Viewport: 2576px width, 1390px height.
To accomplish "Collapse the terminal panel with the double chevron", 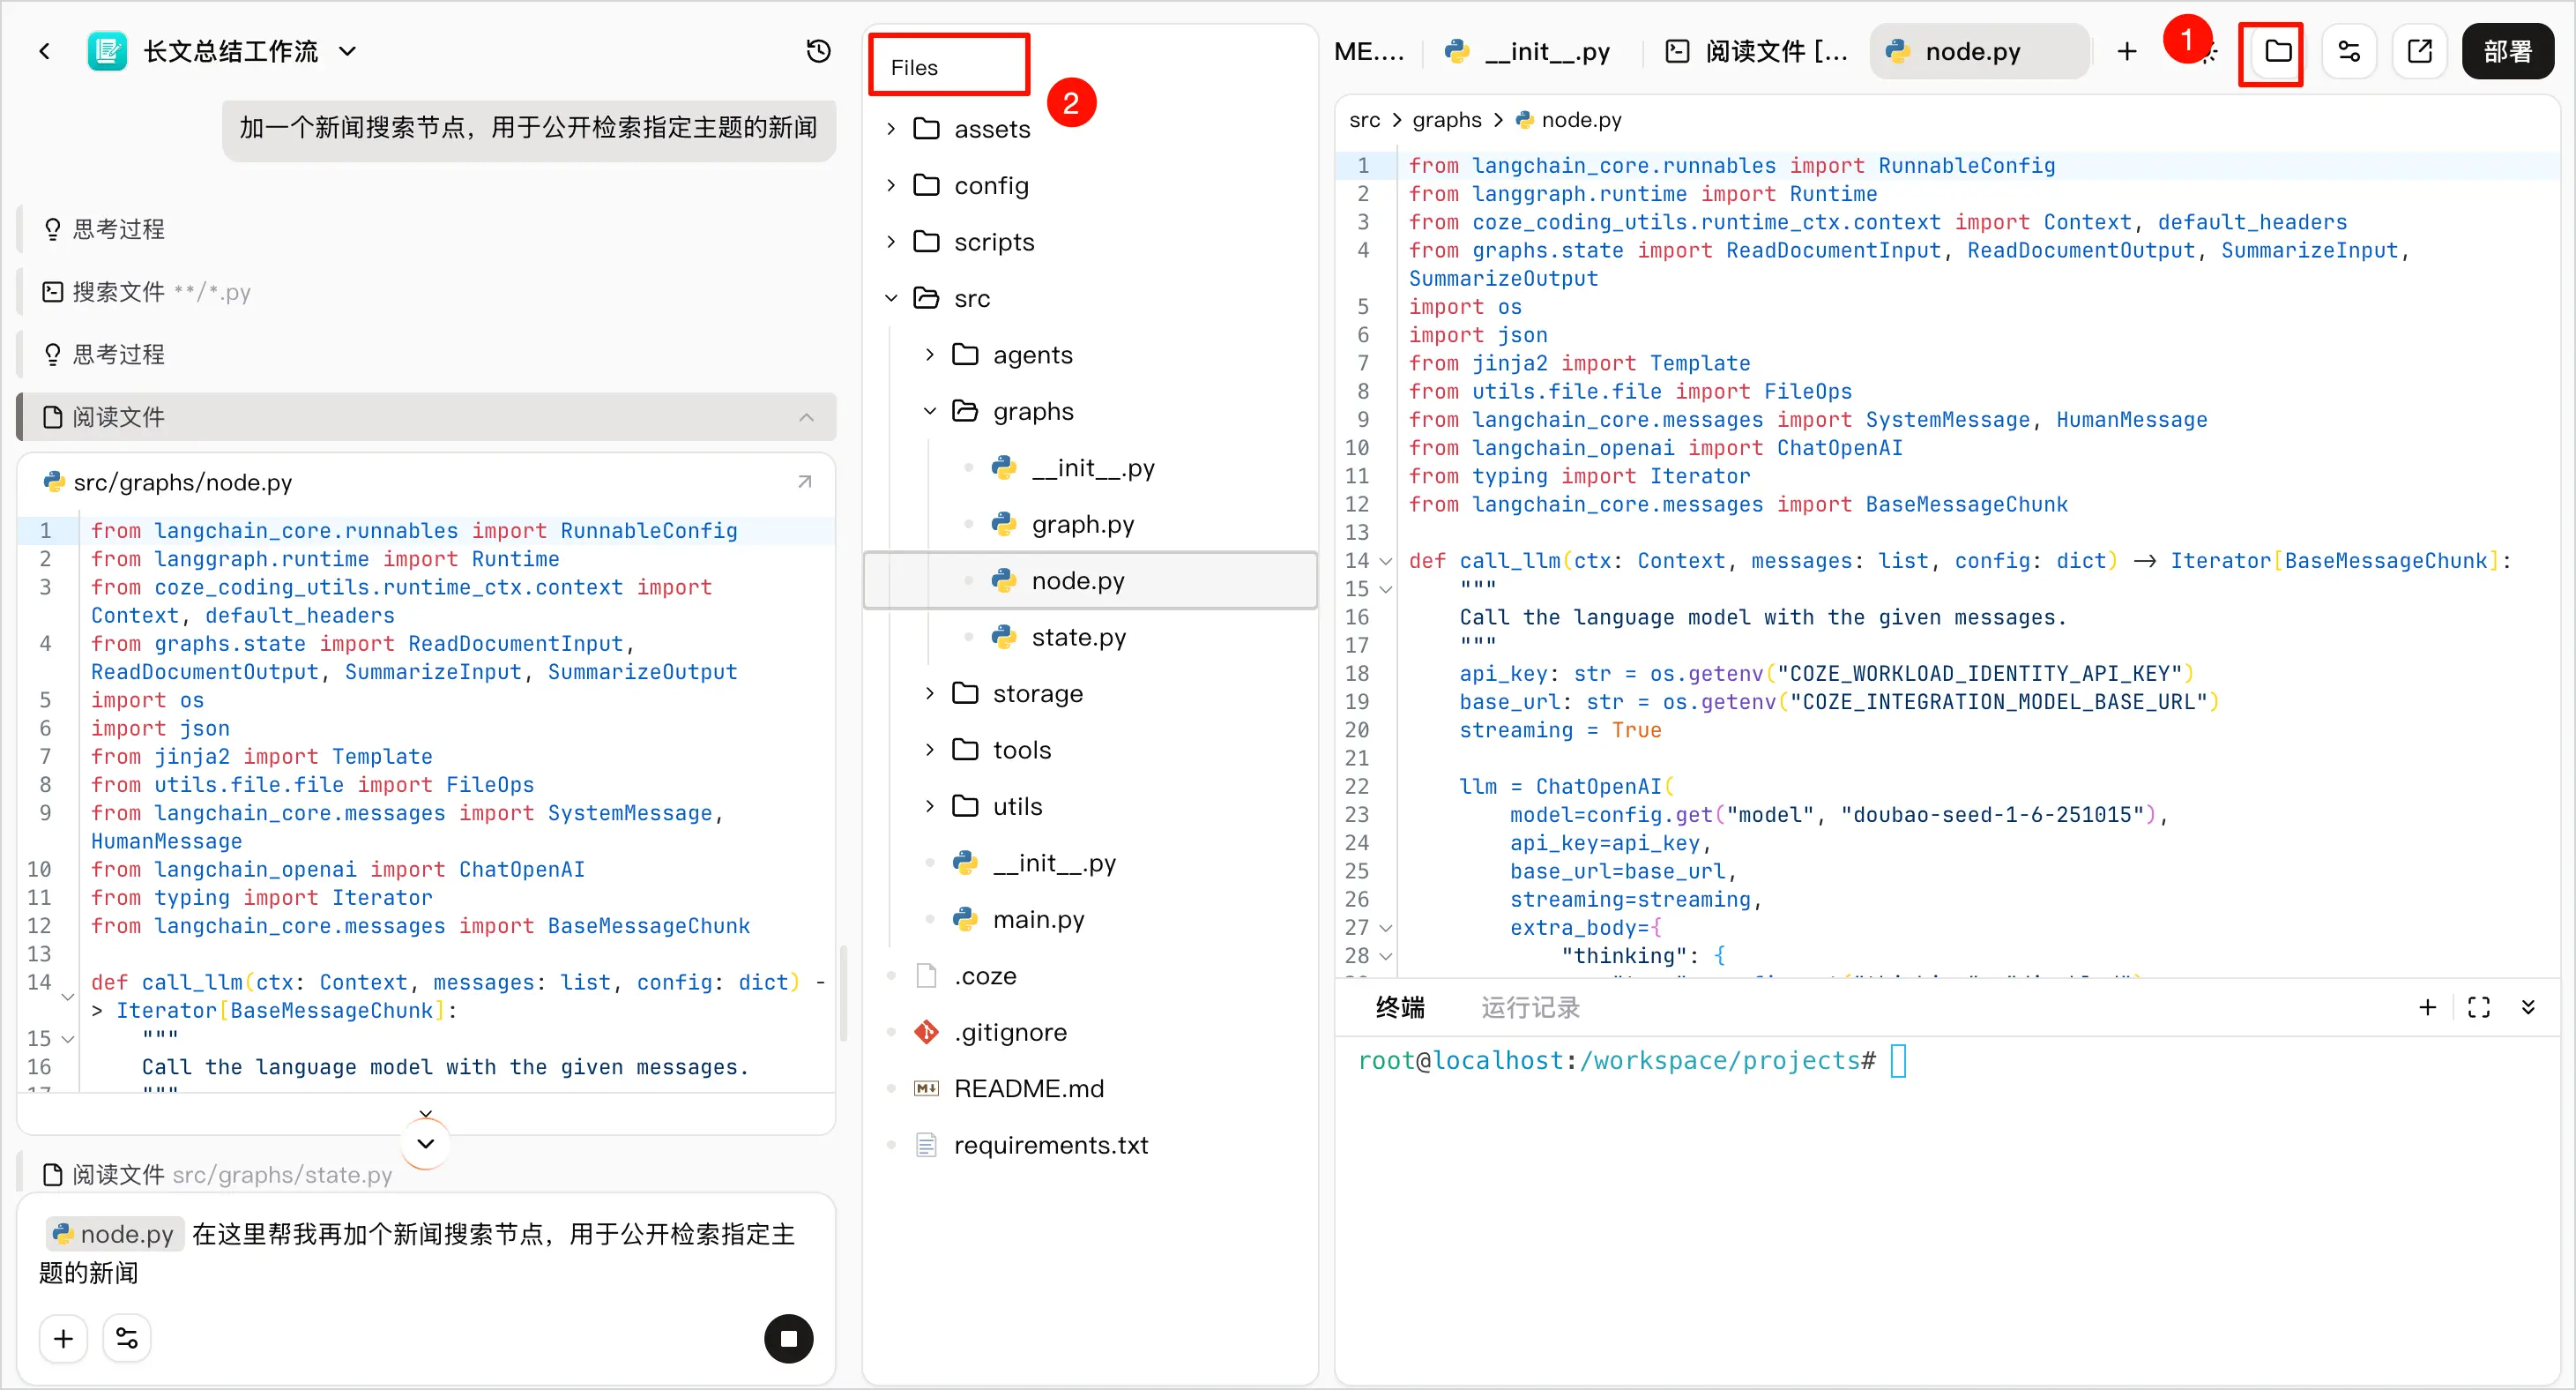I will pos(2528,1006).
